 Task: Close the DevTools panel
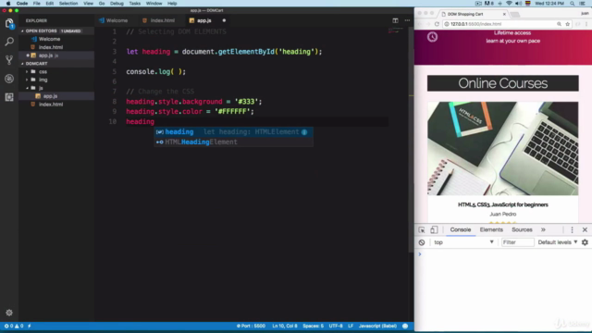click(585, 229)
